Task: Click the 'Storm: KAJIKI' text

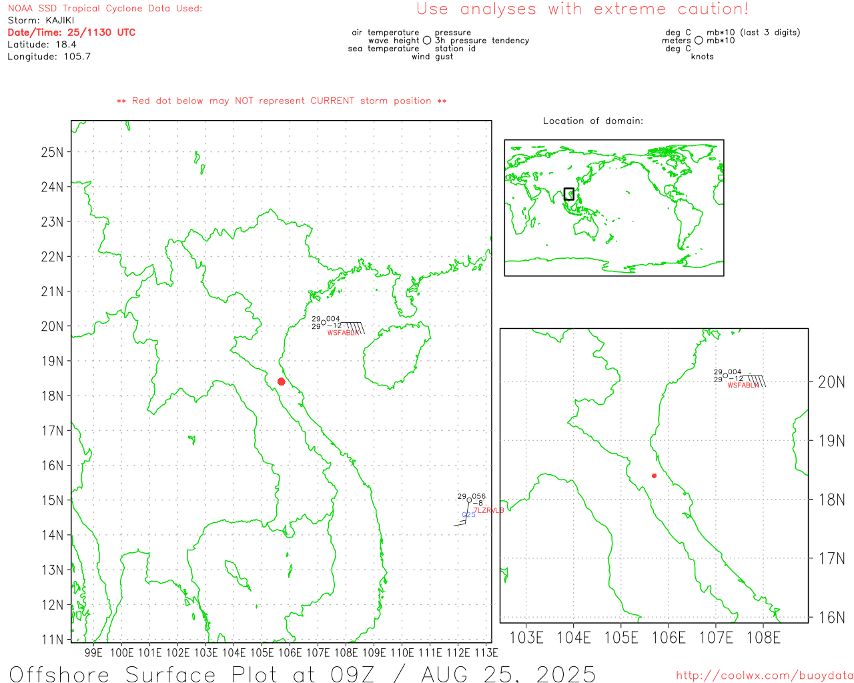Action: pos(41,21)
